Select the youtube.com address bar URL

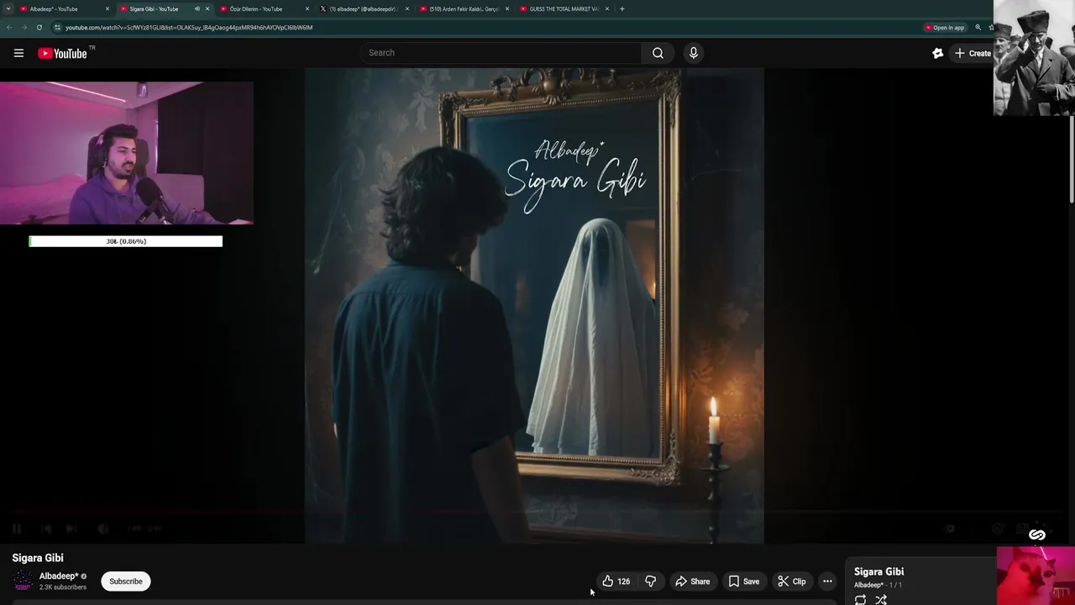click(x=189, y=28)
